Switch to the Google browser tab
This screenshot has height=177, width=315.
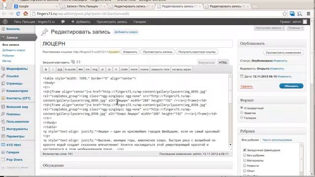click(36, 6)
